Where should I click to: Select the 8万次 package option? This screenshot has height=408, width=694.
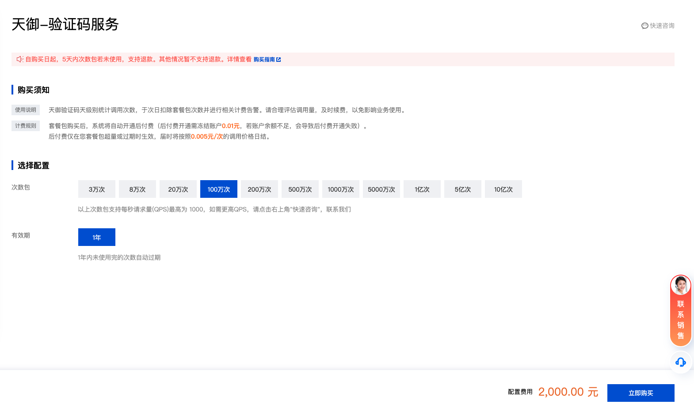137,189
